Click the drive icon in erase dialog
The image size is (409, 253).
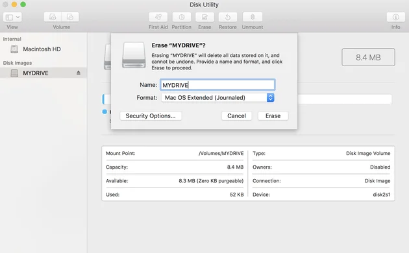tap(134, 55)
